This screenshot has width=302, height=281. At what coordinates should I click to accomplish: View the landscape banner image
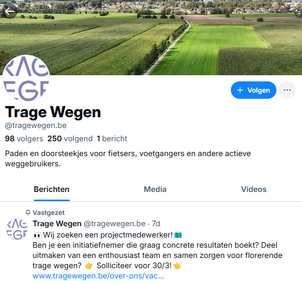[151, 37]
